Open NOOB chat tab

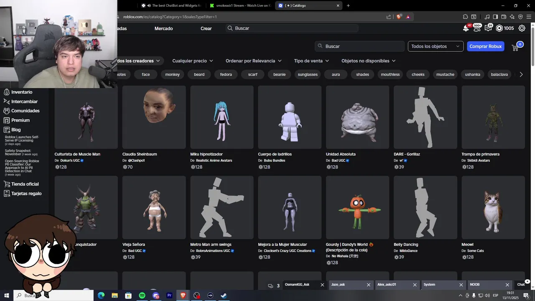click(475, 285)
